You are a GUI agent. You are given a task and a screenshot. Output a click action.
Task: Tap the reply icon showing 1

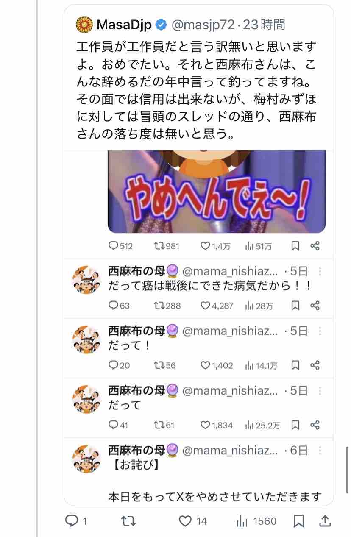[x=76, y=521]
